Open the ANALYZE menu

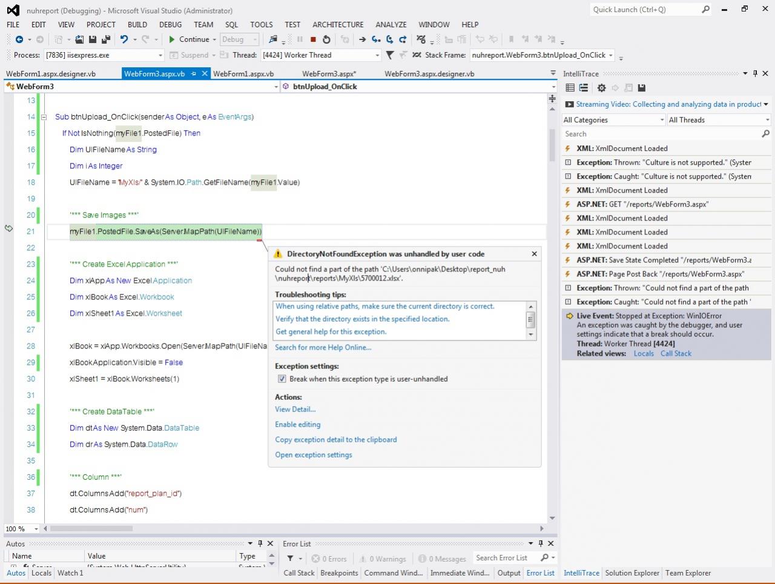(391, 25)
